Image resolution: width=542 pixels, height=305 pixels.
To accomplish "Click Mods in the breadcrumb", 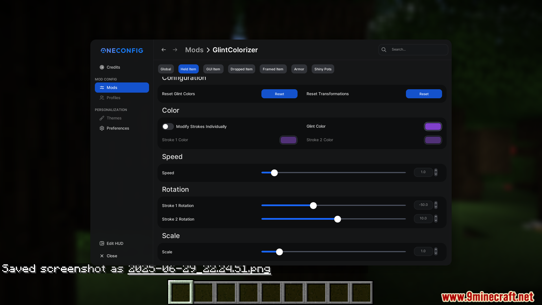I will [x=194, y=50].
